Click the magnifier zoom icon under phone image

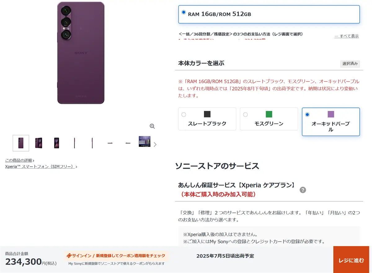coord(152,126)
